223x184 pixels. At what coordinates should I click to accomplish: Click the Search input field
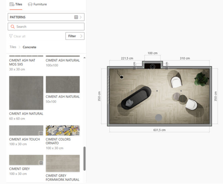click(x=46, y=27)
